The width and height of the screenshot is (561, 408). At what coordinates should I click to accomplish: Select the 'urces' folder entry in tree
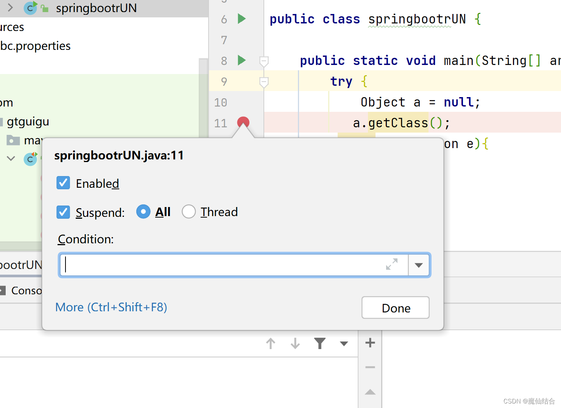(x=12, y=27)
